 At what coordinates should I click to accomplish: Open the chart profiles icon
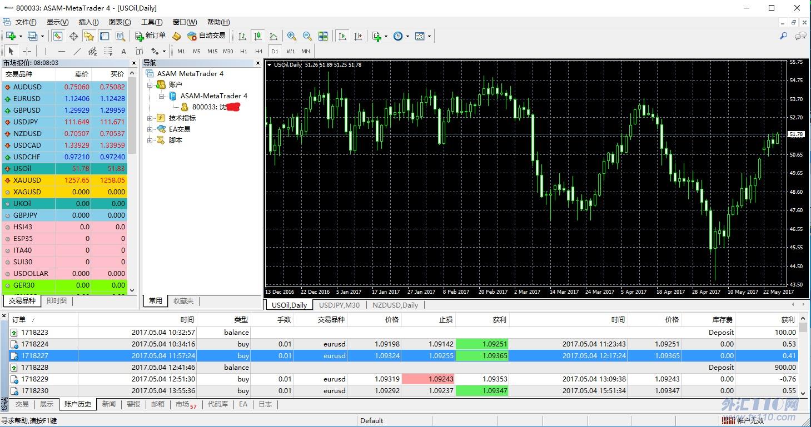(x=32, y=36)
